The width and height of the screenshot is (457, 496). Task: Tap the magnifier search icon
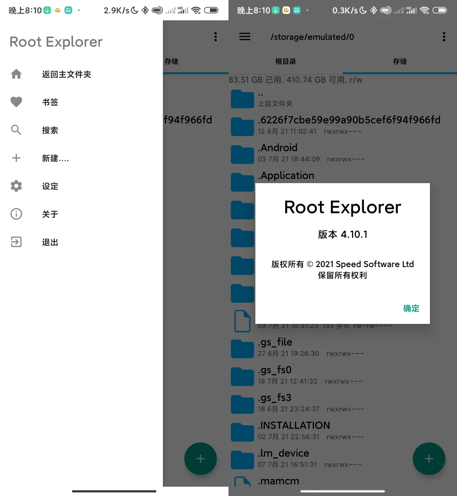pos(16,130)
